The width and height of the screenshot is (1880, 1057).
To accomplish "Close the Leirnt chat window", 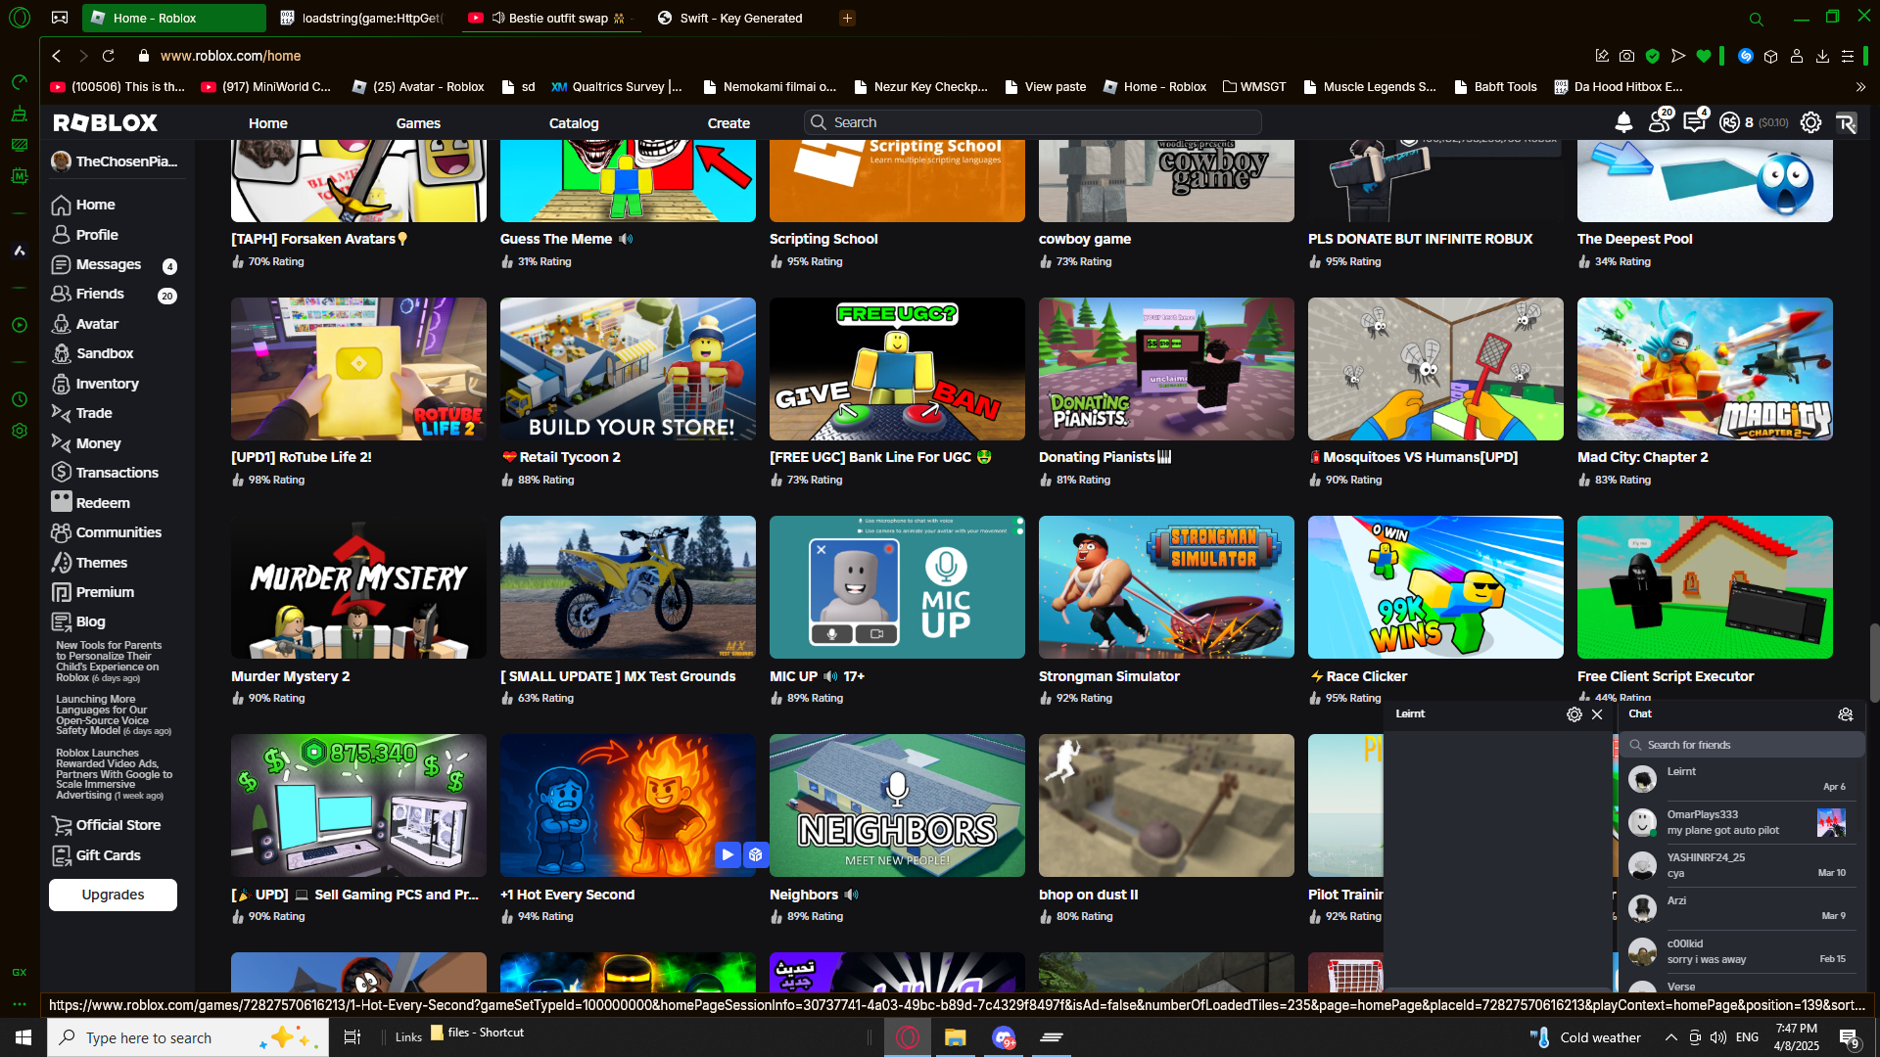I will pos(1597,714).
